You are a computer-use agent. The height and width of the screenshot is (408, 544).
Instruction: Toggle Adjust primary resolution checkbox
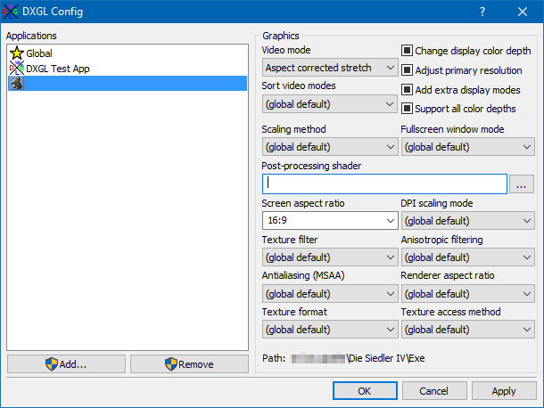pyautogui.click(x=407, y=70)
